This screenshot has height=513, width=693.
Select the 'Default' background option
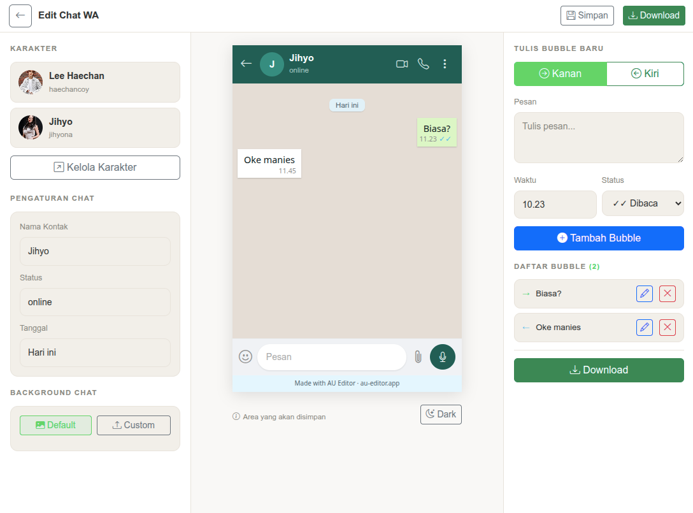point(55,425)
